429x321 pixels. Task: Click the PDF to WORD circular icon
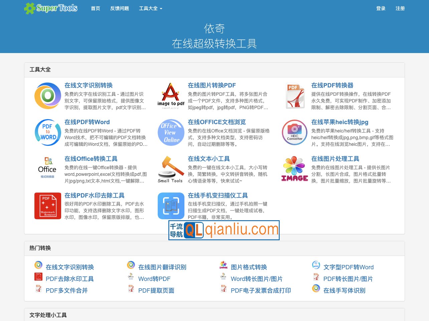click(47, 132)
